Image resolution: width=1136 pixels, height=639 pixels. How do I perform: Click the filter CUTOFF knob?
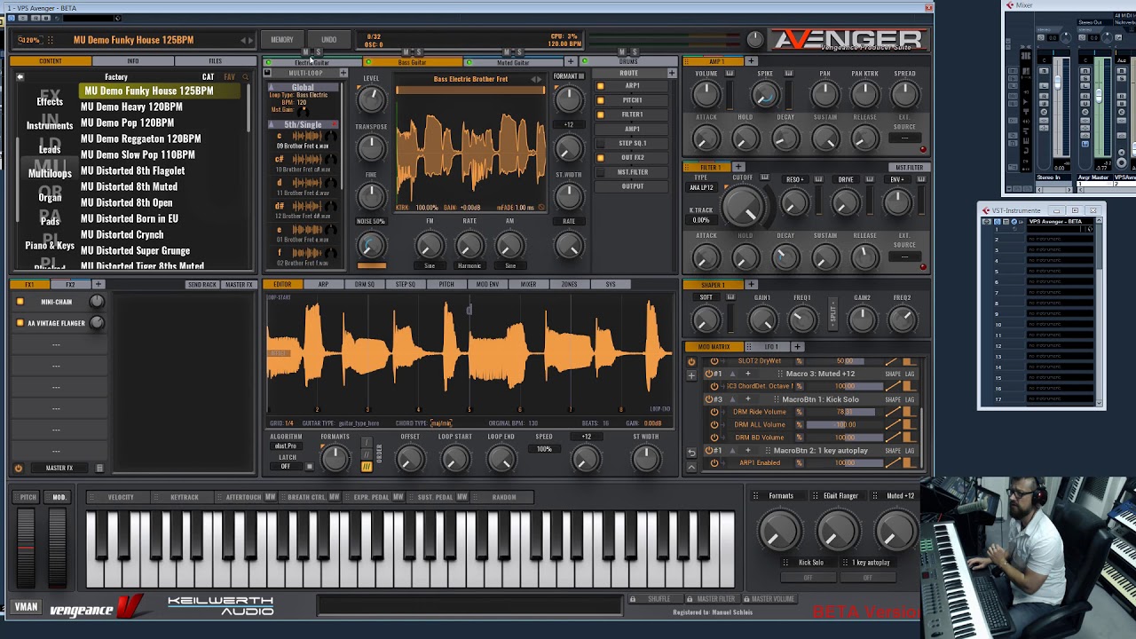pos(744,205)
